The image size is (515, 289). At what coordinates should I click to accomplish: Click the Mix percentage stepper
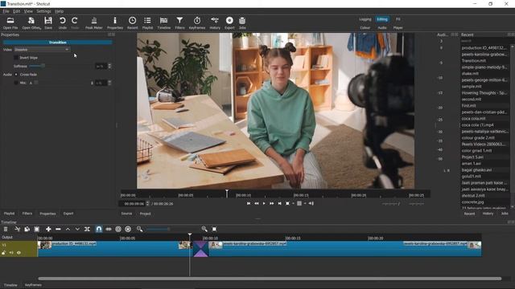click(109, 83)
